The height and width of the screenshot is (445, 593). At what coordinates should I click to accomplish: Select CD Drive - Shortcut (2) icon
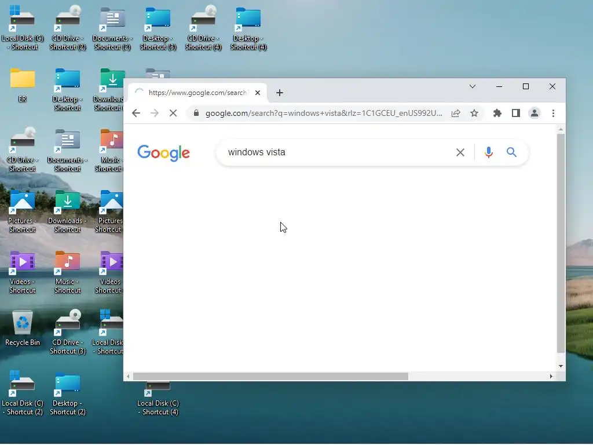pos(67,28)
